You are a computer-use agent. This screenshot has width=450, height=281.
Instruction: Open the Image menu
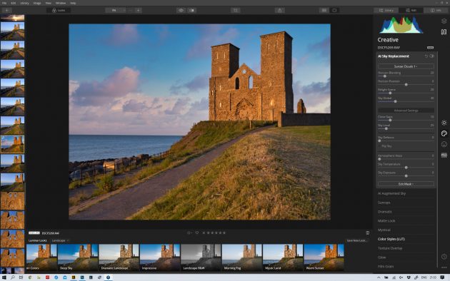tap(37, 3)
